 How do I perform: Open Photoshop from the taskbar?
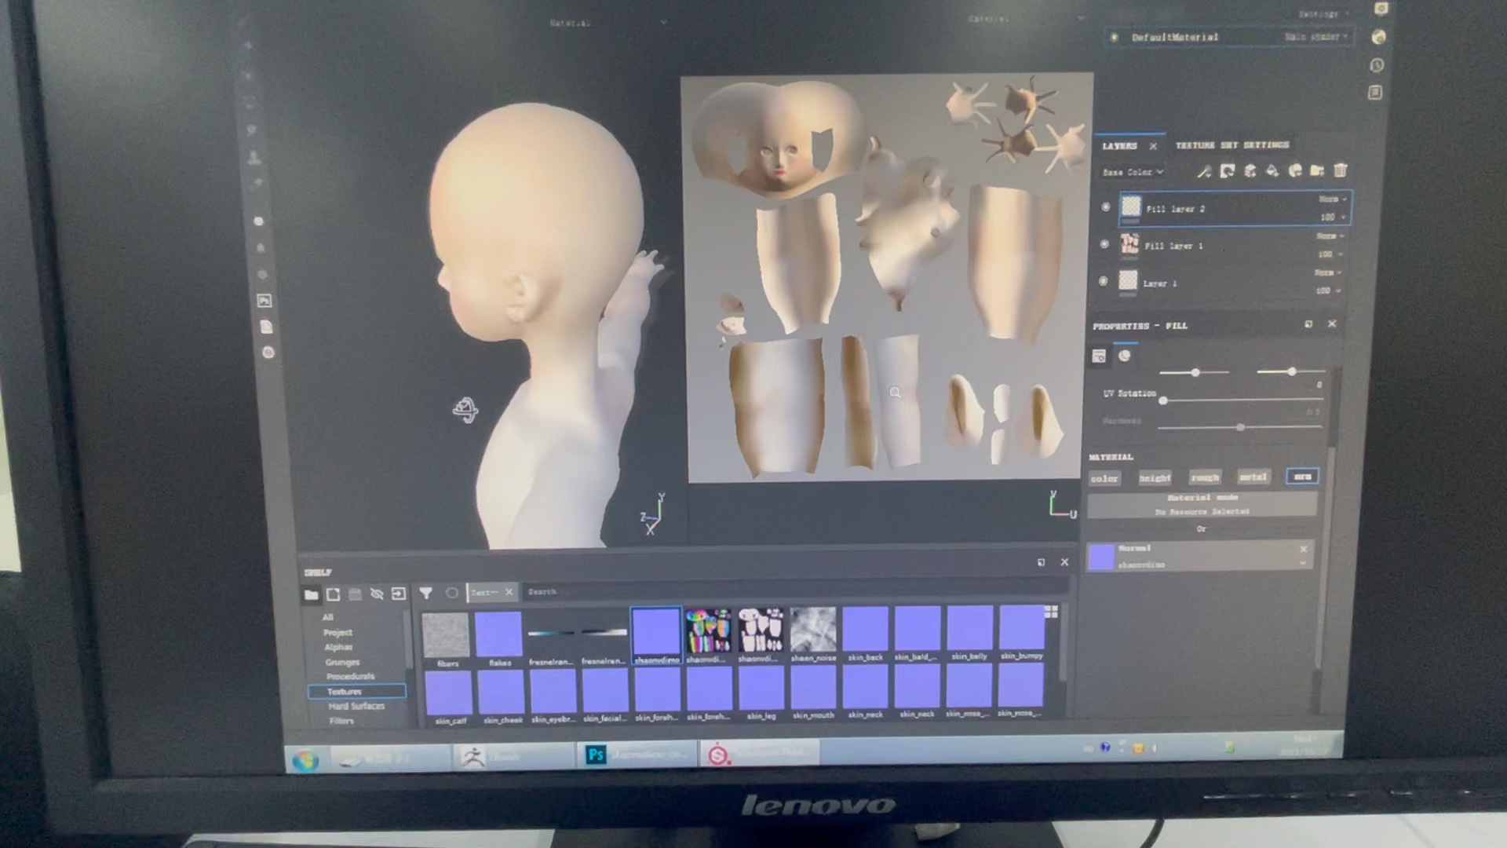(636, 755)
